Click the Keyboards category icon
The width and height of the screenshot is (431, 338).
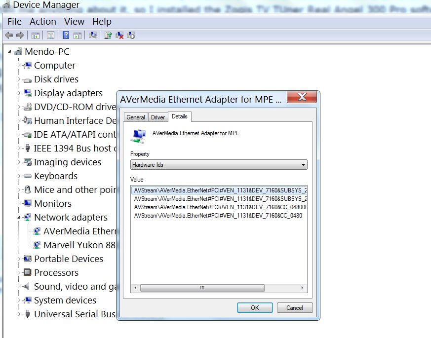pos(28,176)
